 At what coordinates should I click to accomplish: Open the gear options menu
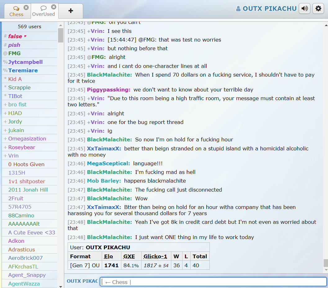(x=318, y=9)
